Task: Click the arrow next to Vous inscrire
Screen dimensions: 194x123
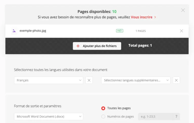Action: click(x=155, y=17)
